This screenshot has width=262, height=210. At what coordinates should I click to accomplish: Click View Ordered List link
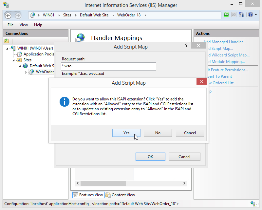point(223,83)
